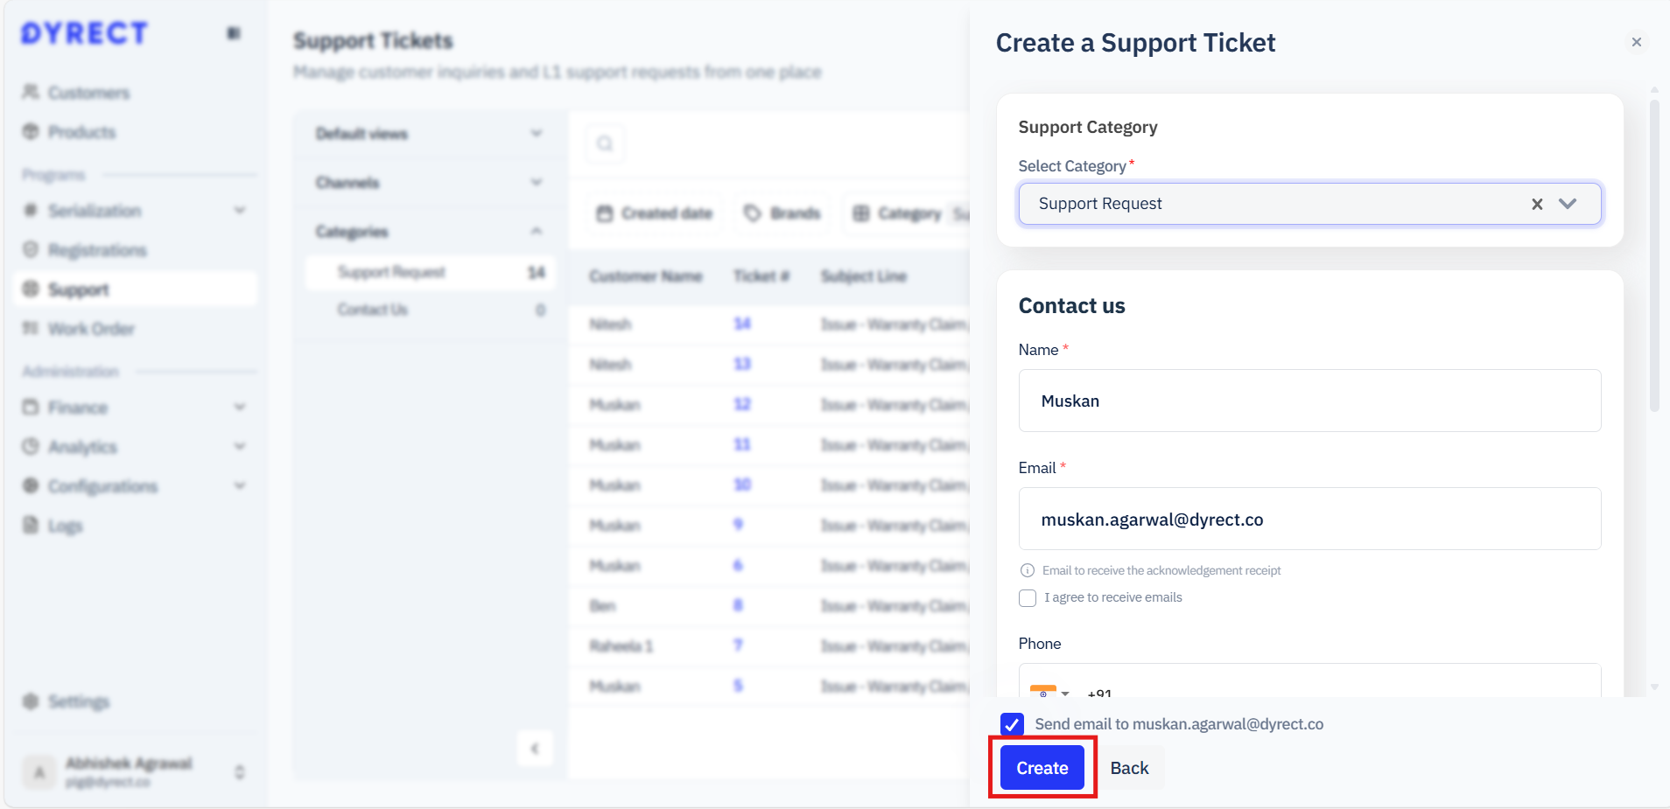Open Work Order in sidebar

click(91, 329)
